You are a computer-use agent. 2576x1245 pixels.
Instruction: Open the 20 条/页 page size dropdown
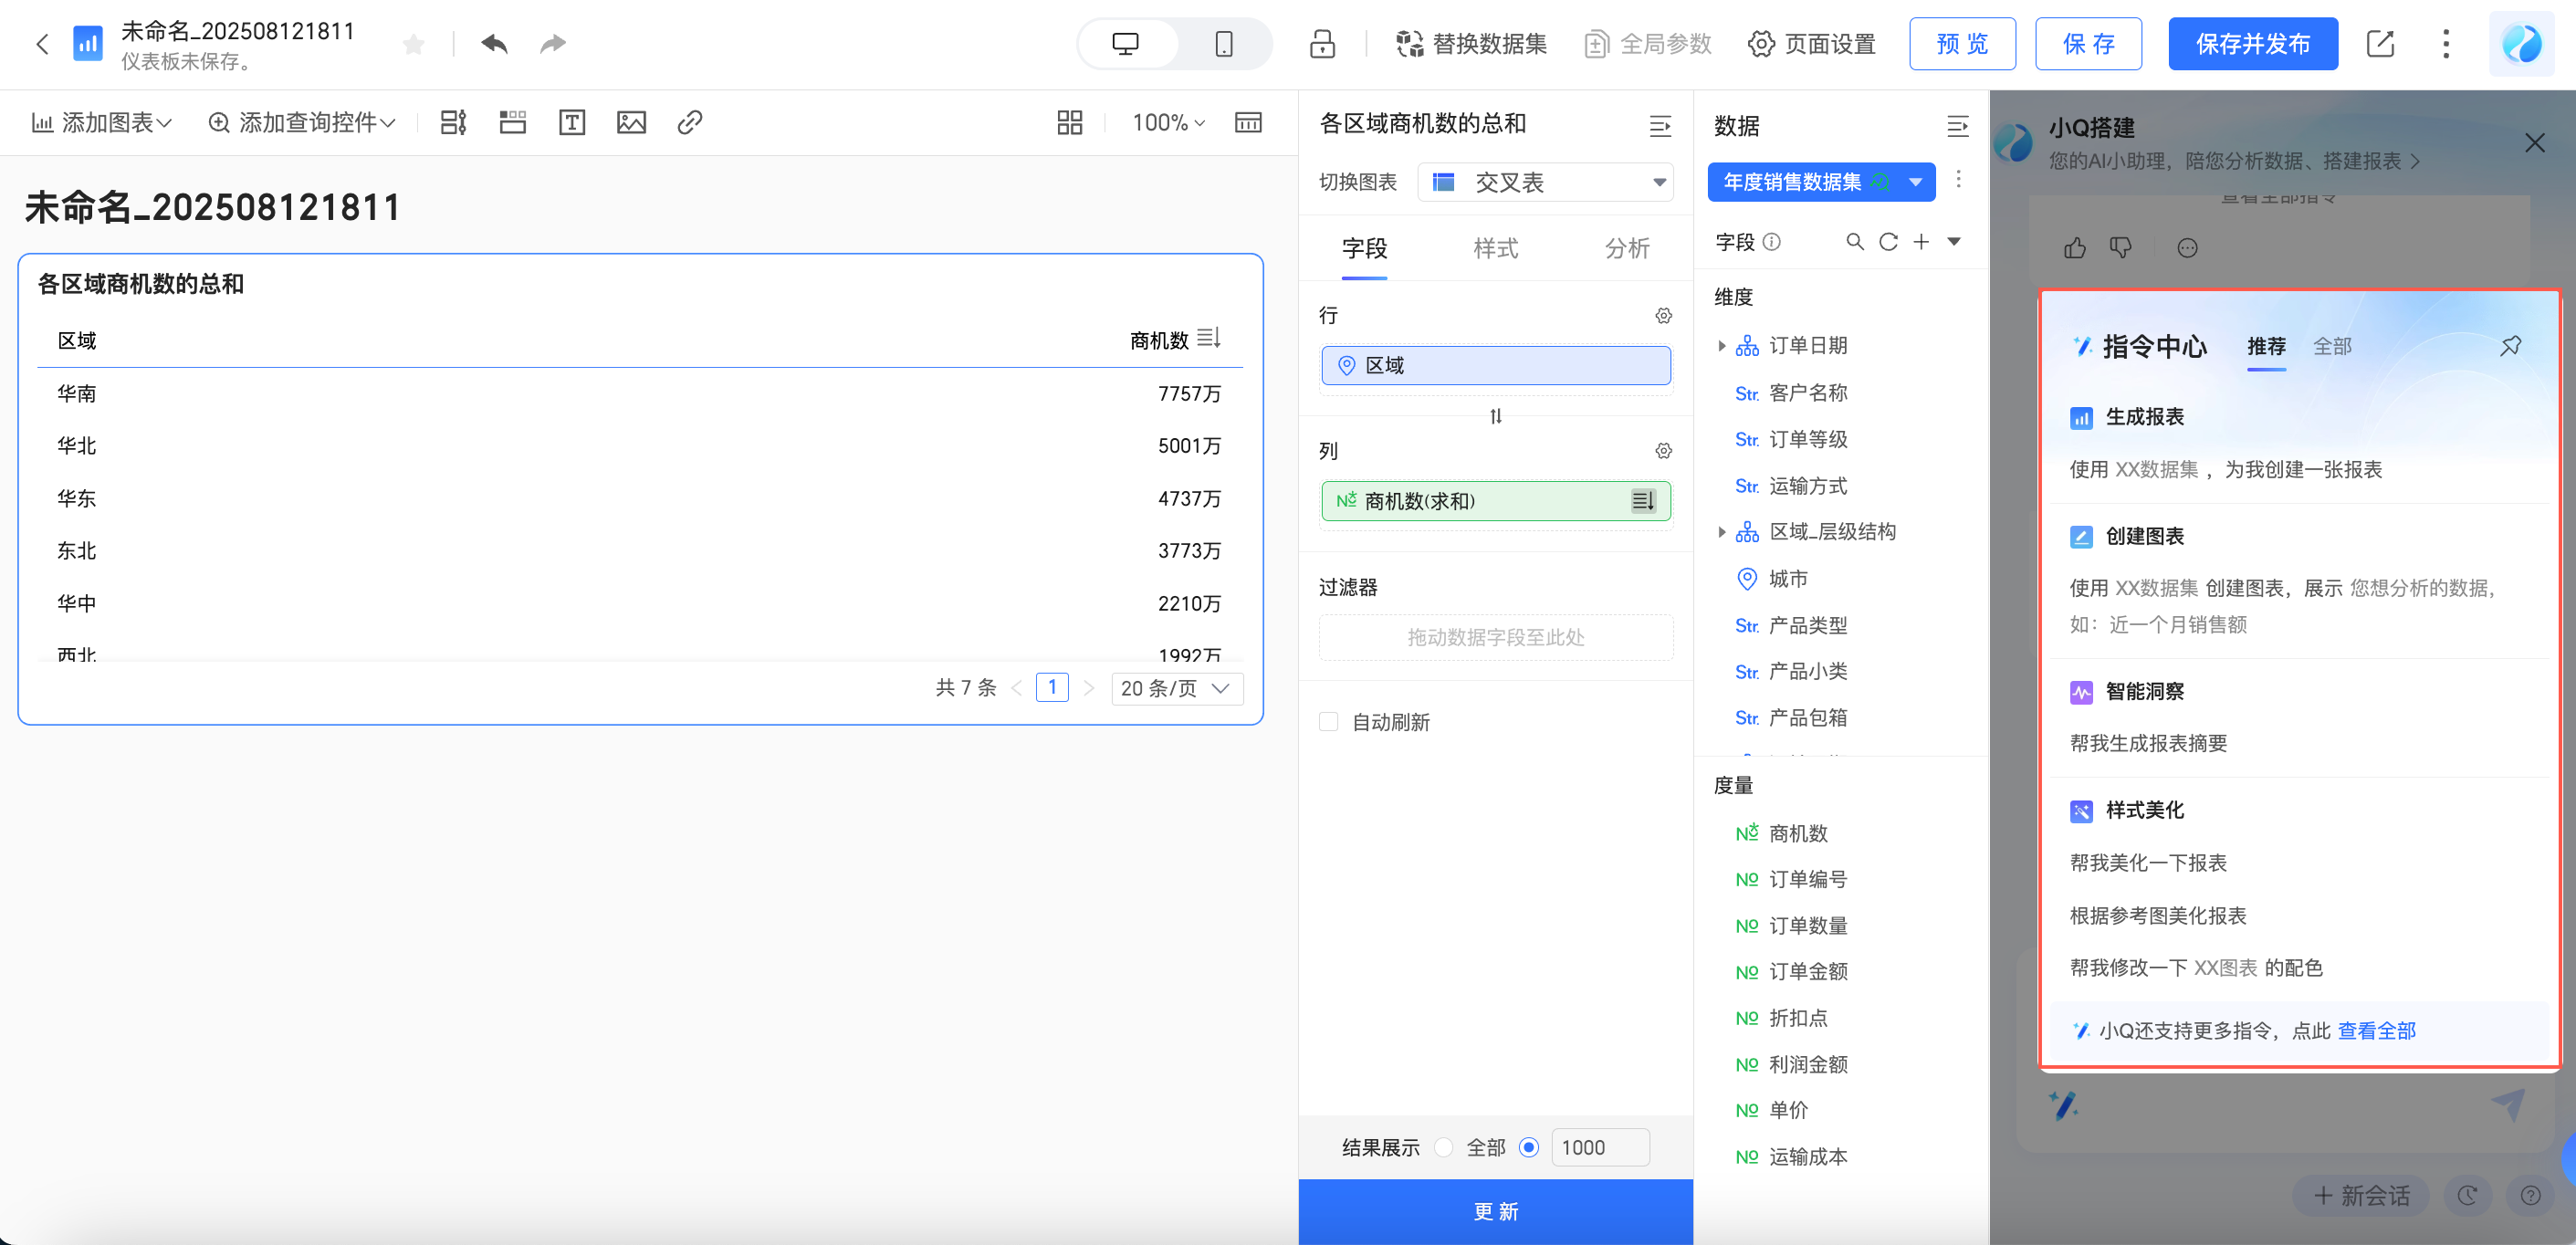click(1176, 688)
